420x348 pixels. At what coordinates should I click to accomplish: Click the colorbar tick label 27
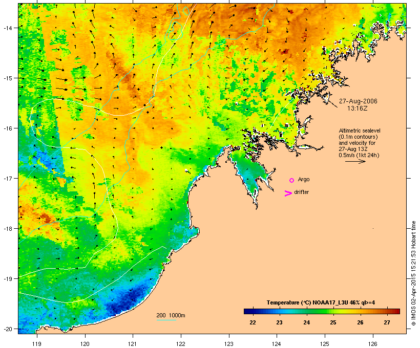[x=387, y=322]
